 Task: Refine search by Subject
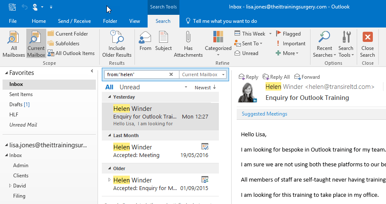163,41
